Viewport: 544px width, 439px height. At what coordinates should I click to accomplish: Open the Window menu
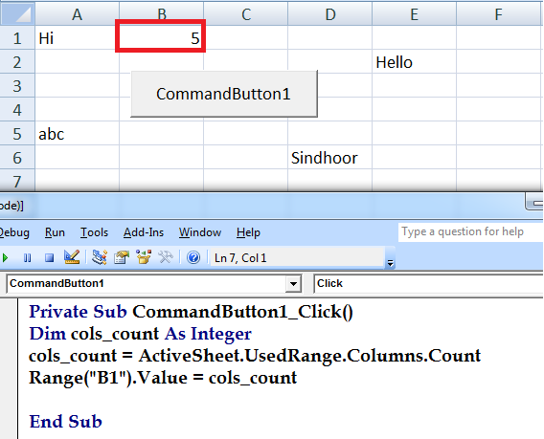tap(200, 232)
